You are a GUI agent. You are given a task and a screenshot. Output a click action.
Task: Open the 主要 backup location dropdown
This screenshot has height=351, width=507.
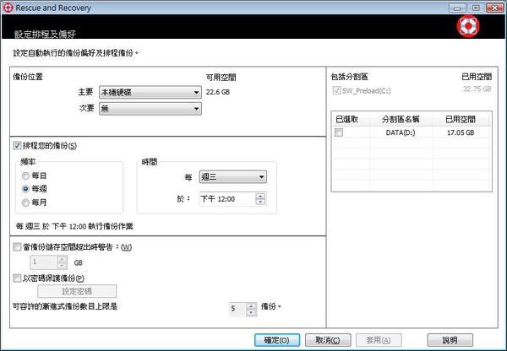pyautogui.click(x=150, y=92)
